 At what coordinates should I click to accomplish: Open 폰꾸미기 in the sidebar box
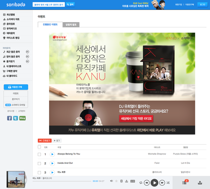pyautogui.click(x=16, y=99)
